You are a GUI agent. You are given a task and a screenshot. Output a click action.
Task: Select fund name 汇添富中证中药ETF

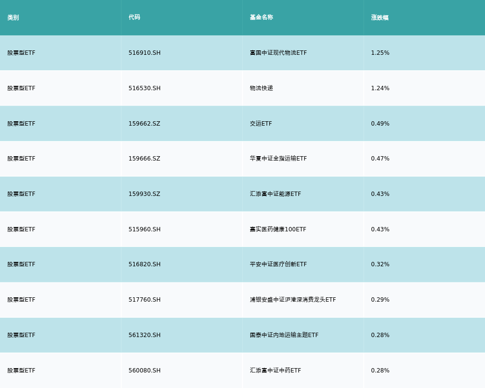275,371
